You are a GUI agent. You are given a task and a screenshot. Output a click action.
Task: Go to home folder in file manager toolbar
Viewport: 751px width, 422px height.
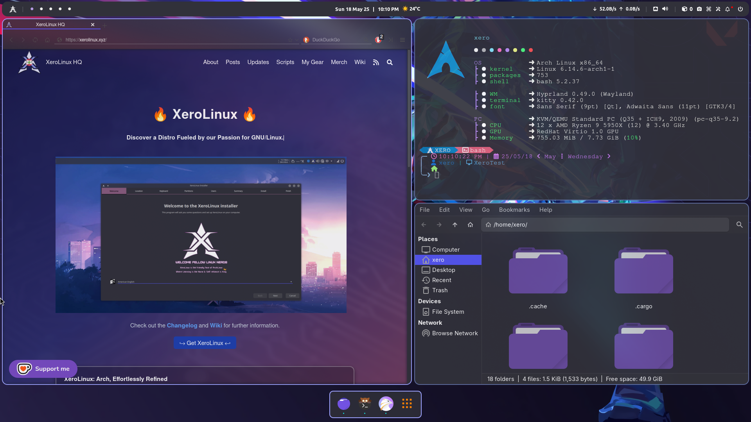coord(470,225)
